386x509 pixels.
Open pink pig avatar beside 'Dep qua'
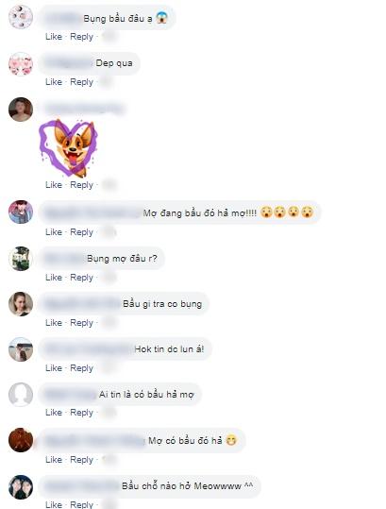[21, 63]
